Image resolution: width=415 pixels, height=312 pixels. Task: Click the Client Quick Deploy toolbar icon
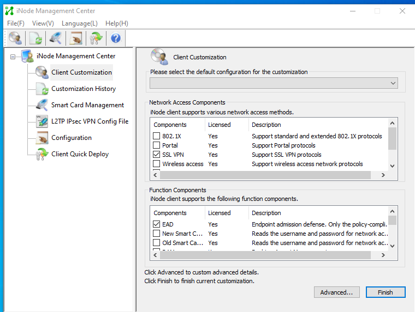[x=96, y=38]
